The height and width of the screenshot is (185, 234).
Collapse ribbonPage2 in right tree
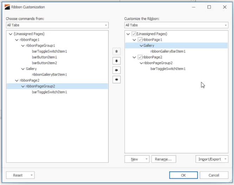(x=134, y=57)
